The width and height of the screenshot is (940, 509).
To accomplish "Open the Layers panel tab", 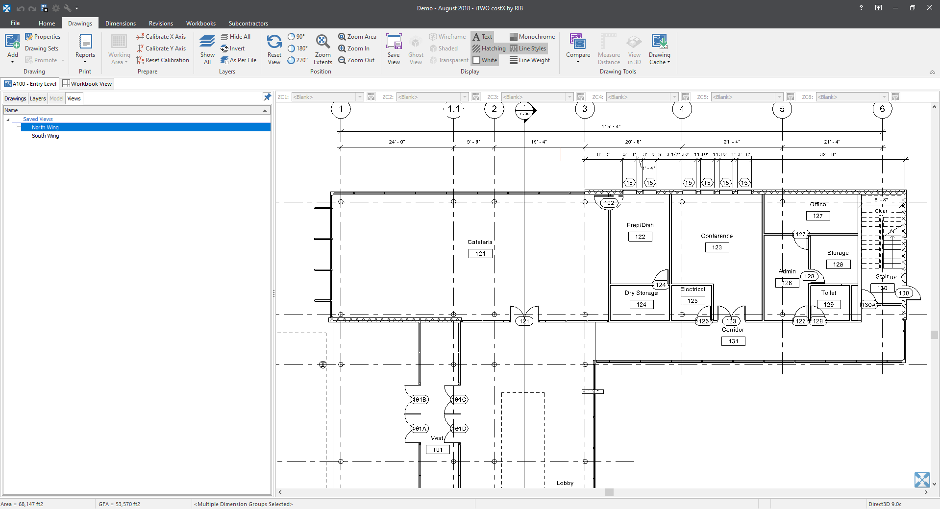I will pos(38,98).
